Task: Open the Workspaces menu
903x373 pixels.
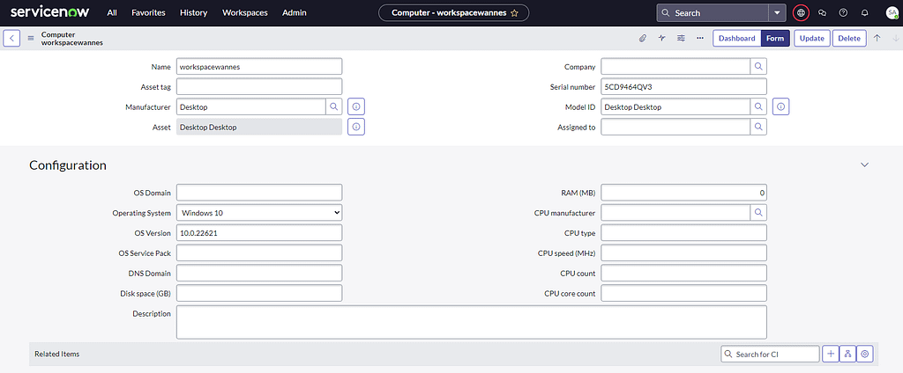Action: [x=245, y=13]
